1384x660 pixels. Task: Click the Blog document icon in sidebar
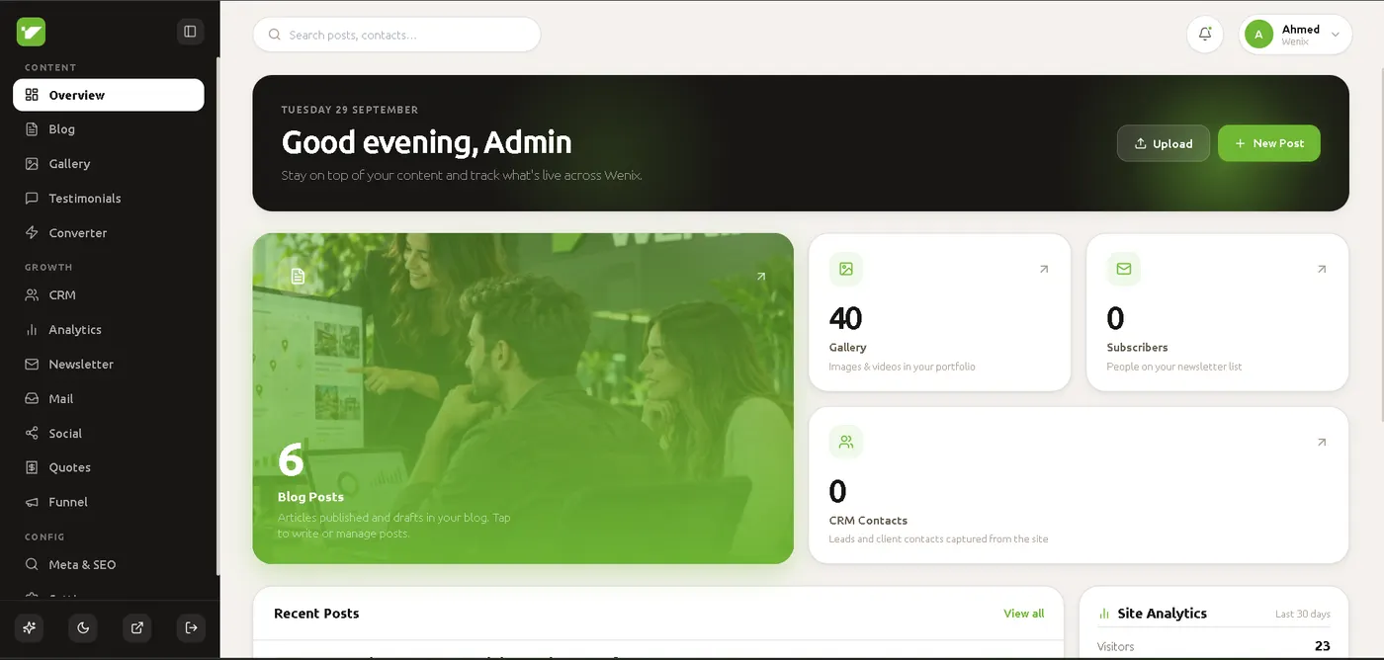pos(32,129)
